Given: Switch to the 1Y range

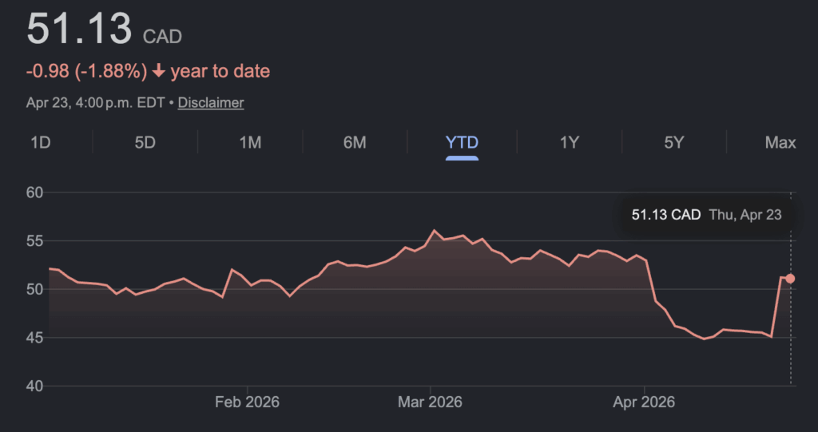Looking at the screenshot, I should (x=569, y=142).
